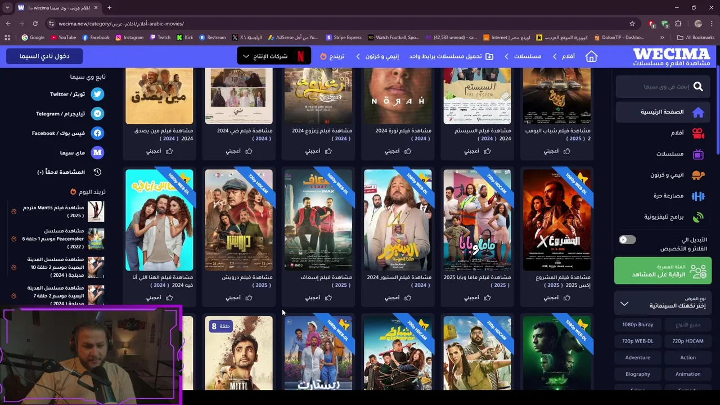Like فيلم السنيور 2024

(x=398, y=298)
